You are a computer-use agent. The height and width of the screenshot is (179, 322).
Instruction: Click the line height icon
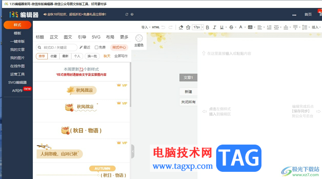(x=305, y=27)
